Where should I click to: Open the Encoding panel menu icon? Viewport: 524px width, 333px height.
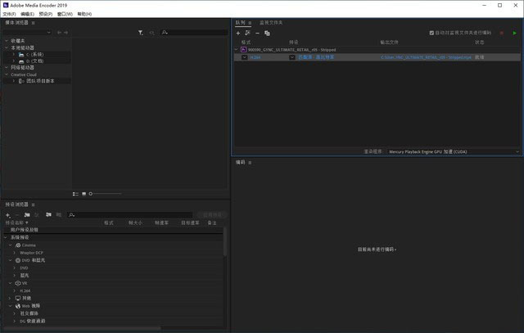click(x=250, y=162)
